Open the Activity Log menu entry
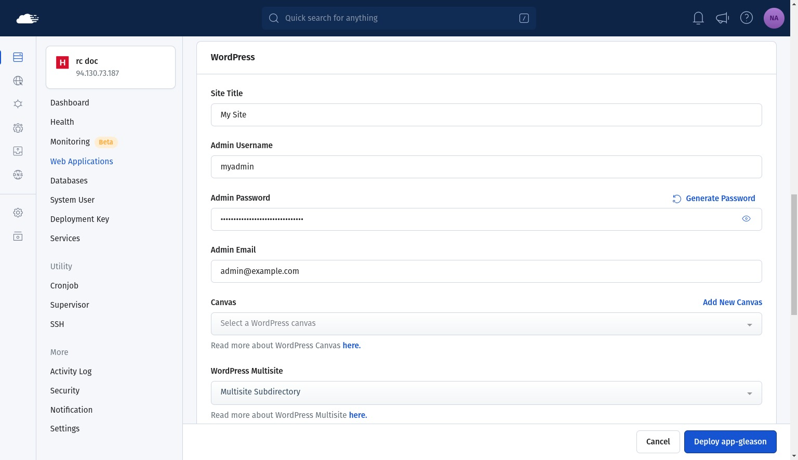The height and width of the screenshot is (460, 798). (x=71, y=371)
